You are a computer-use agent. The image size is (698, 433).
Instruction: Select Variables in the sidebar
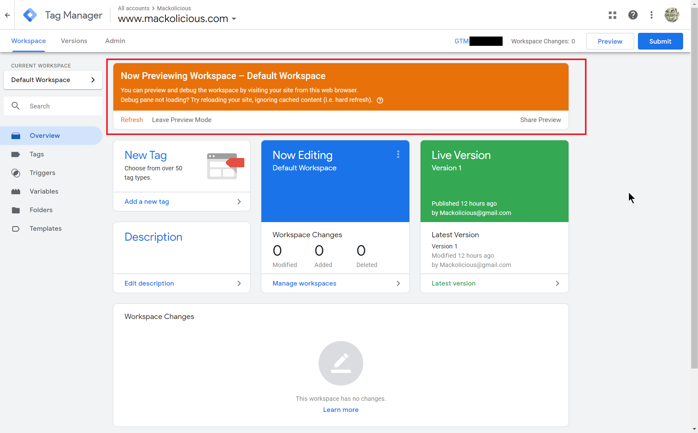51,191
